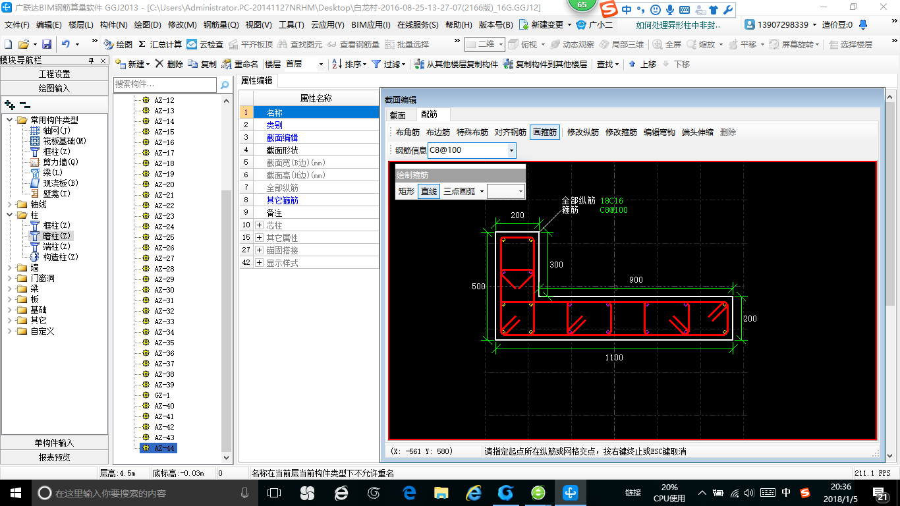Open 工程设置 navigator section
The height and width of the screenshot is (506, 900).
(x=54, y=74)
